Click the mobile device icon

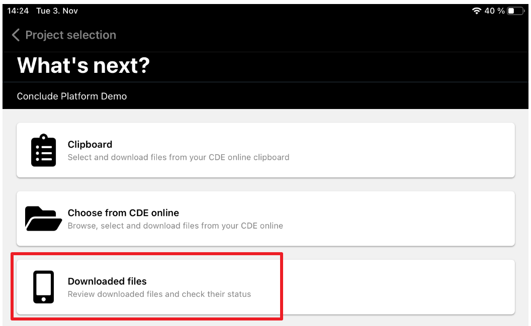(43, 287)
